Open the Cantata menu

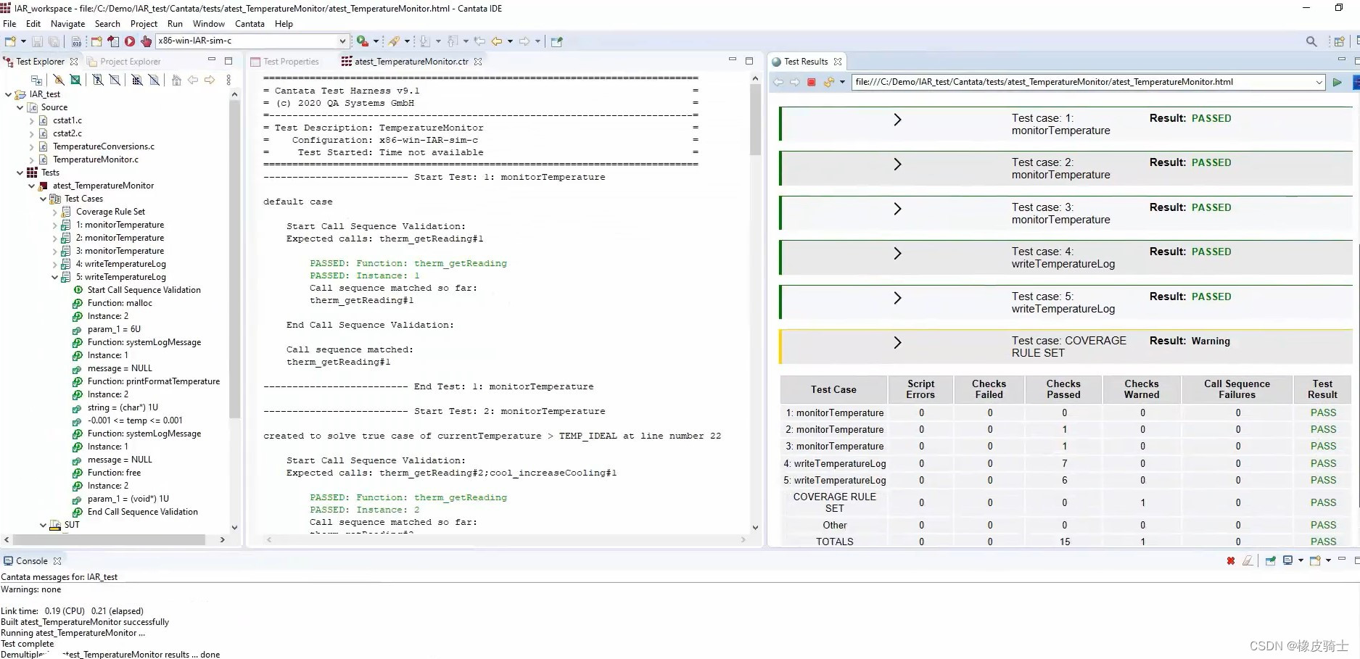point(250,24)
